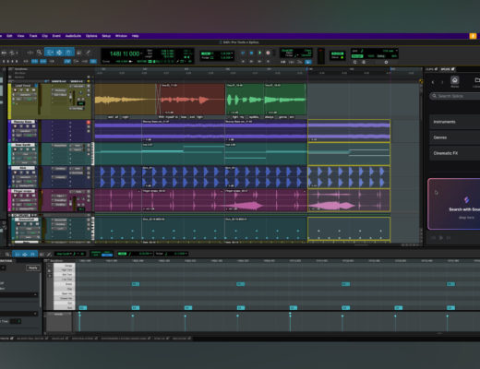The width and height of the screenshot is (480, 369).
Task: Select the yellow Lead Vocal clip
Action: coord(126,100)
